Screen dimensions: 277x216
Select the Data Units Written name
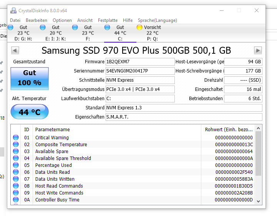(55, 179)
